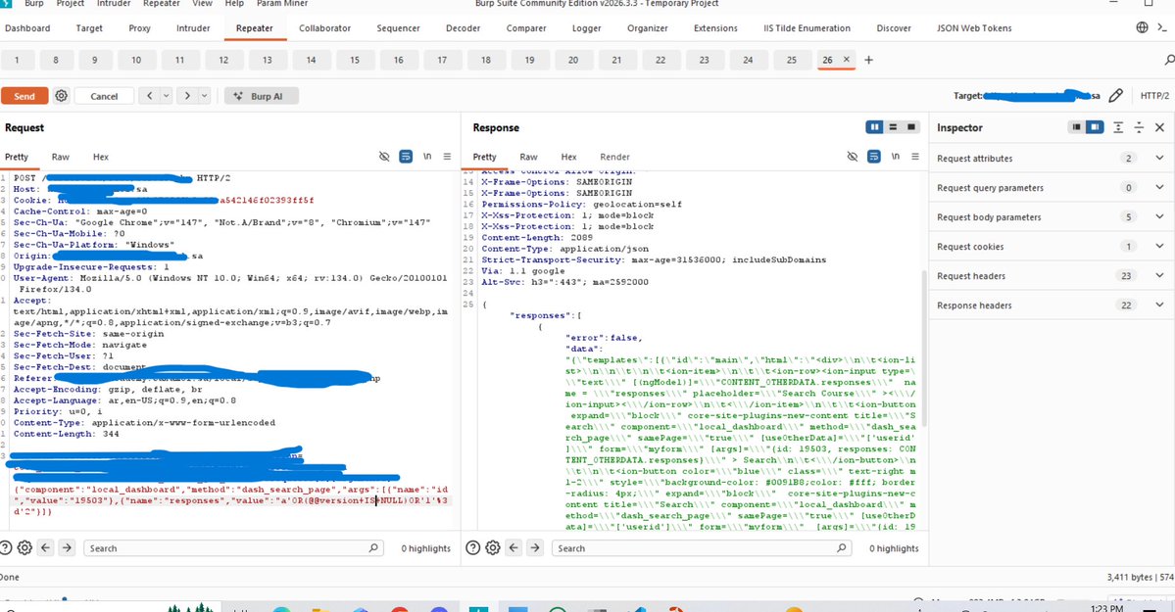The width and height of the screenshot is (1175, 612).
Task: Switch to the Proxy tab
Action: coord(139,27)
